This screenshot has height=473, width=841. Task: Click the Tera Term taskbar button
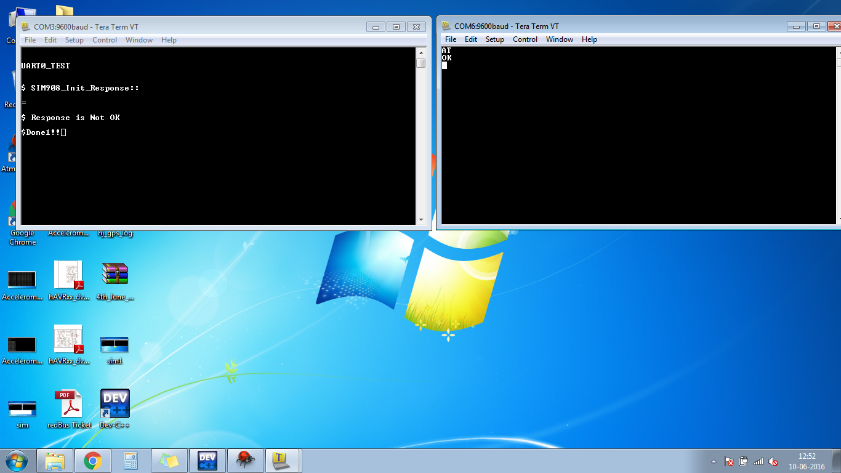pyautogui.click(x=283, y=461)
